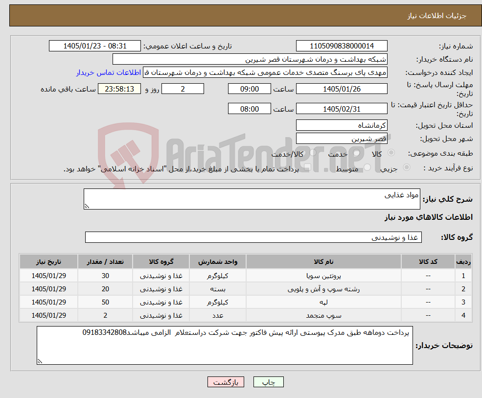The image size is (482, 398).
Task: Click the چاپ (print) button
Action: pyautogui.click(x=268, y=382)
